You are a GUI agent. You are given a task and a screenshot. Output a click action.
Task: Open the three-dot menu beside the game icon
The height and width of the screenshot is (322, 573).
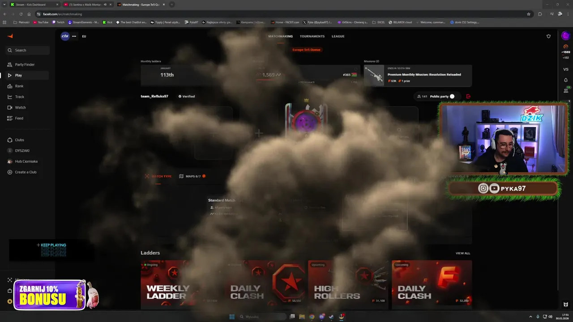[x=74, y=36]
